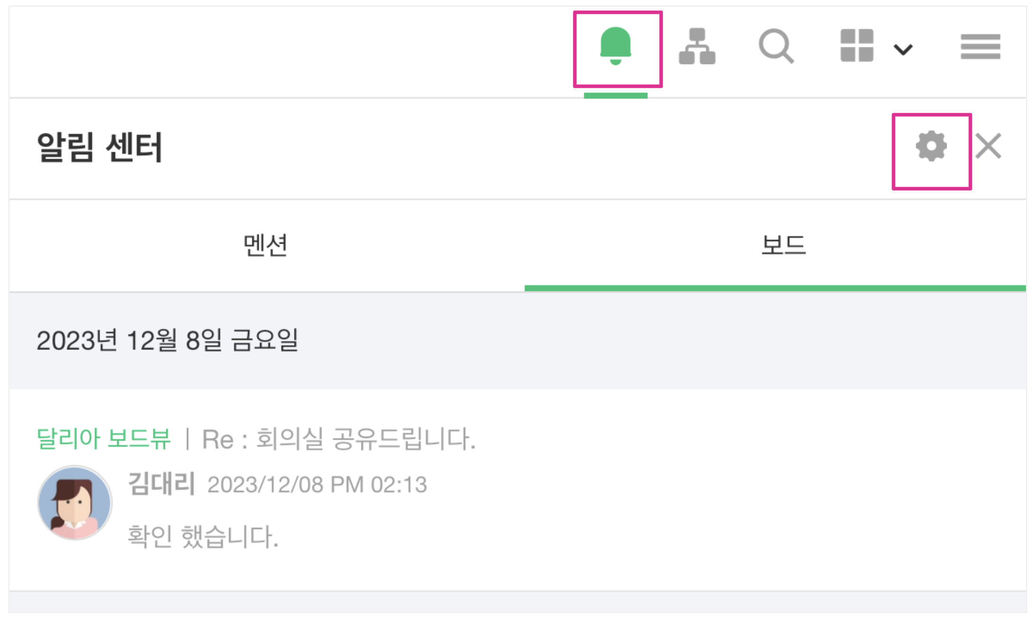The width and height of the screenshot is (1033, 622).
Task: Click the green underline below 보드 tab
Action: tap(775, 288)
